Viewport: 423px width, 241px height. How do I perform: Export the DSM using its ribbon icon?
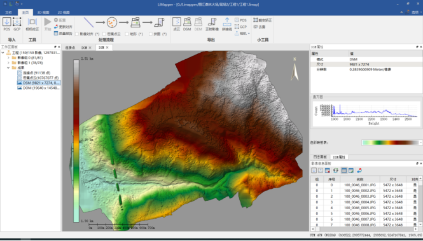point(187,24)
